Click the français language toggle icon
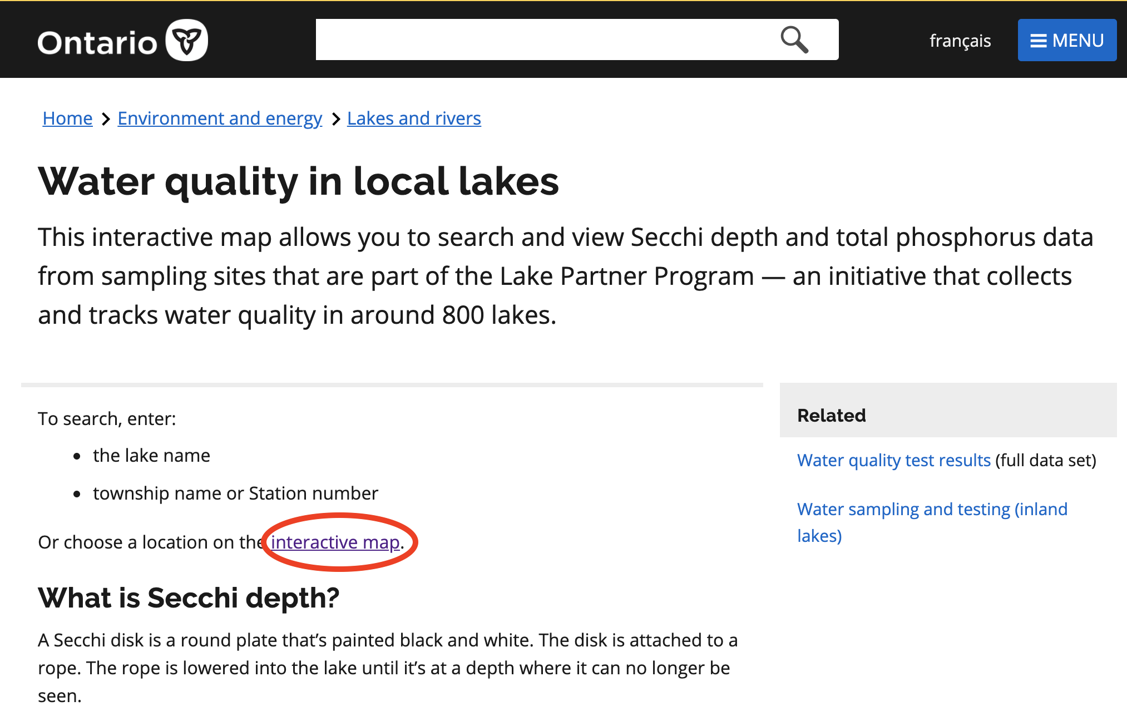Image resolution: width=1127 pixels, height=711 pixels. (x=960, y=40)
